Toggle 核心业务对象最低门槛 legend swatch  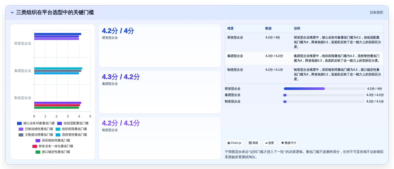[19, 123]
